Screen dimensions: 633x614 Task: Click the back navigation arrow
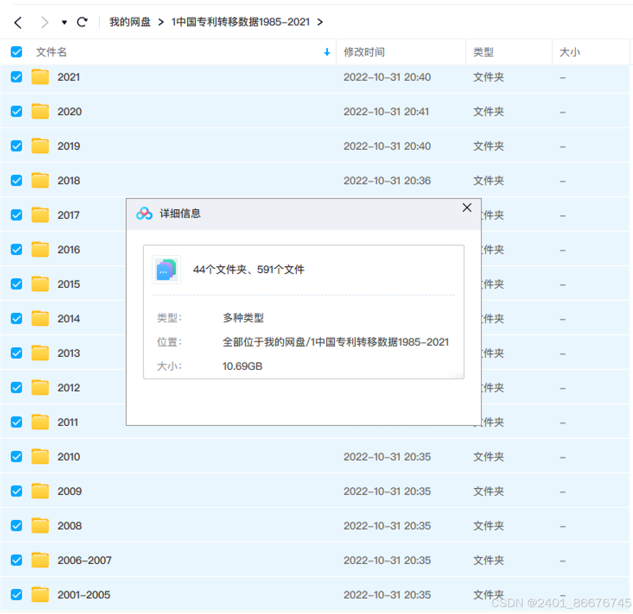coord(18,22)
